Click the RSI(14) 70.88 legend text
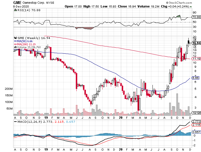Screen dimensions: 201x152 tap(29, 10)
